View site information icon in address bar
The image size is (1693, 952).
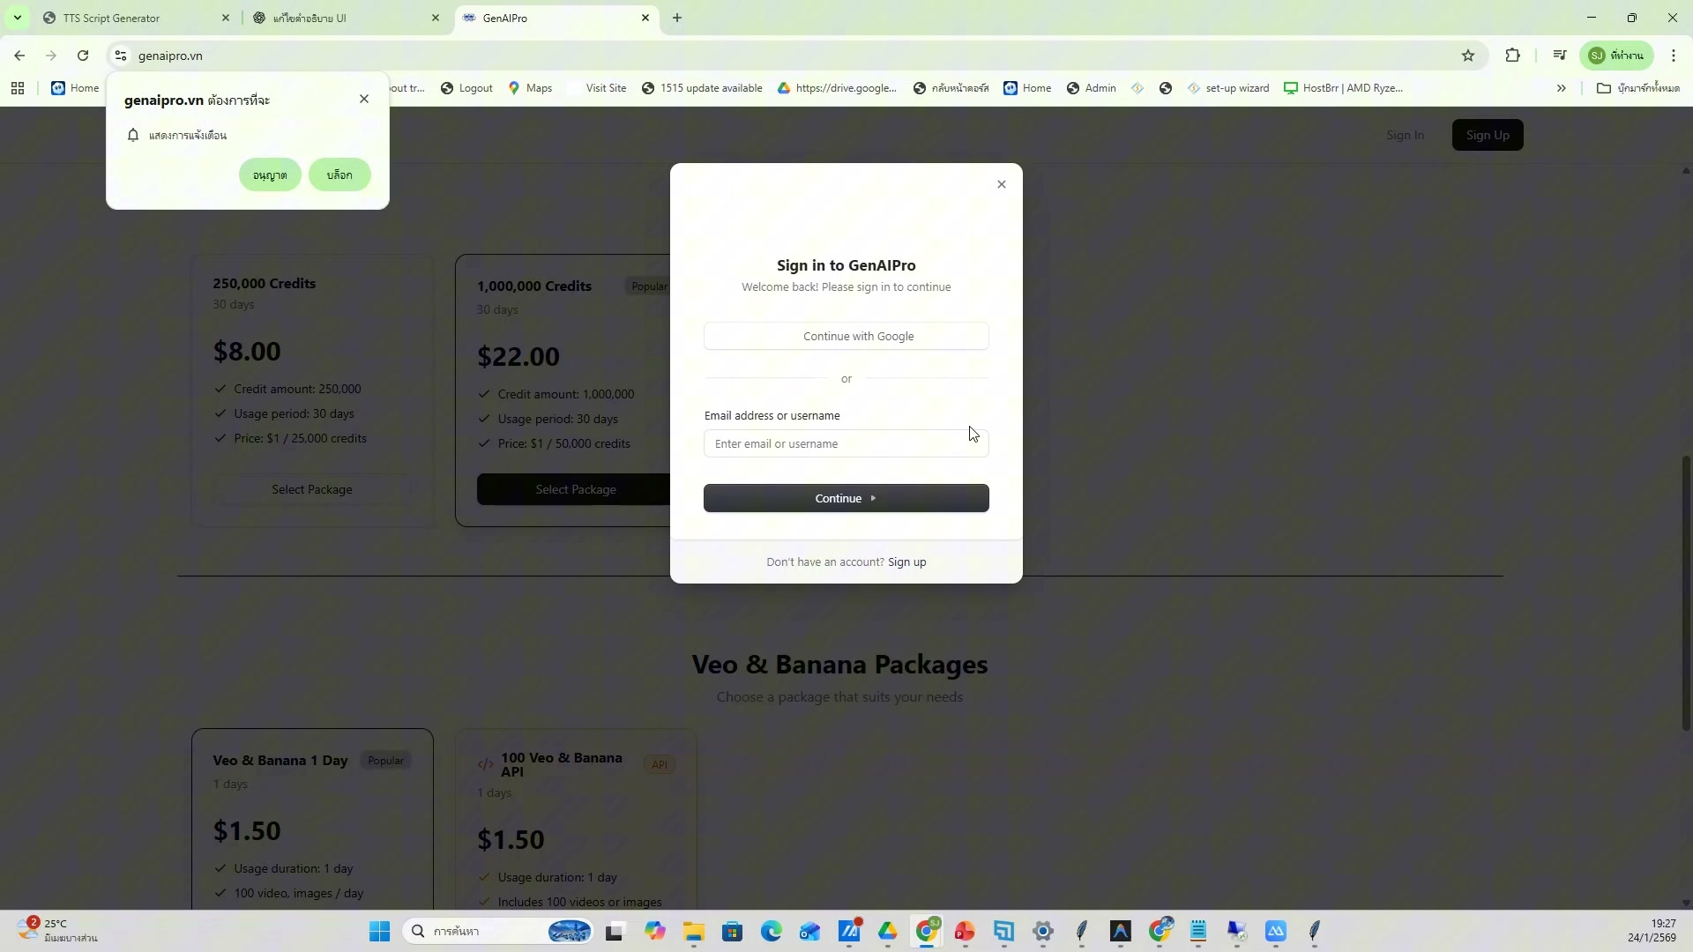point(121,56)
